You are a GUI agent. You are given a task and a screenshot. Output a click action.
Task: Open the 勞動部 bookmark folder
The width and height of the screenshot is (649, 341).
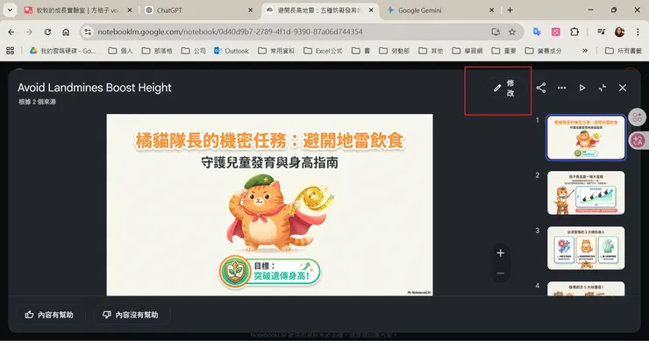[x=395, y=51]
